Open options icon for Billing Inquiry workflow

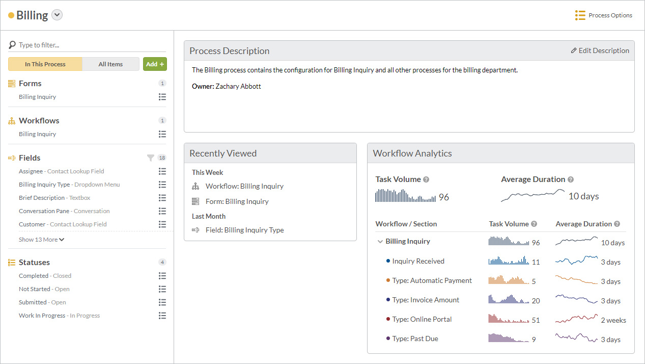162,134
